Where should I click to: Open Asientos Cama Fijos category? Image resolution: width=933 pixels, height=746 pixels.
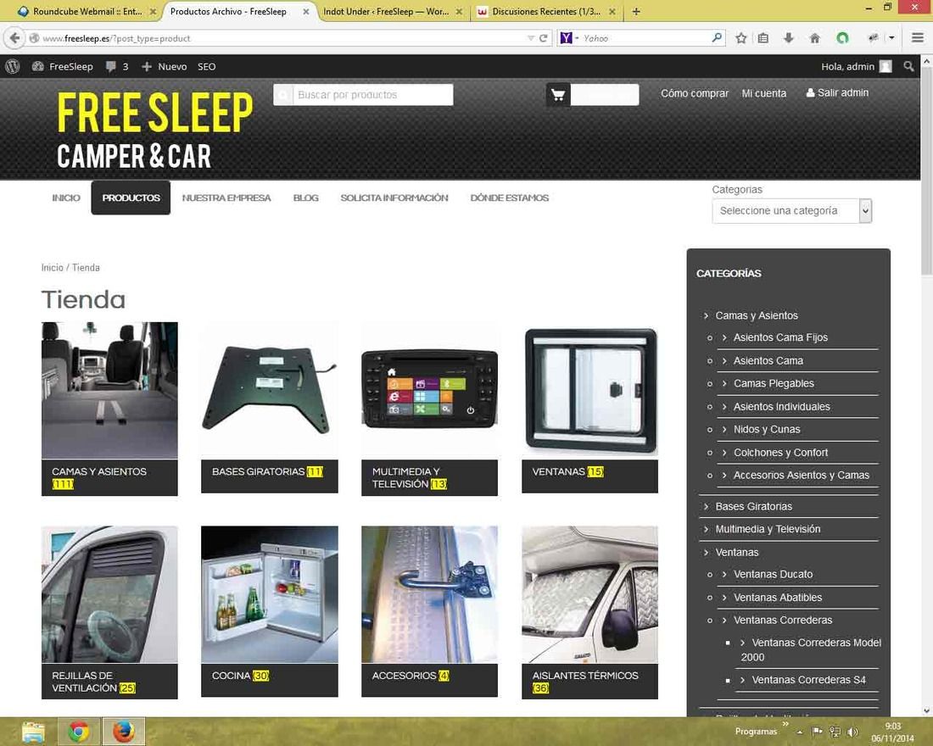point(780,337)
